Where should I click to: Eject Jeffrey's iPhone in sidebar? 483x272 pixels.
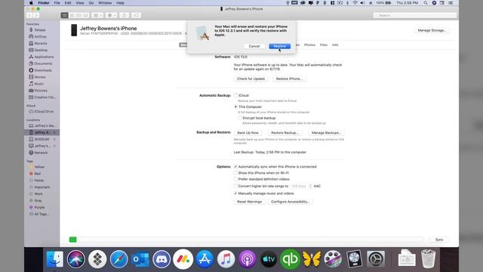[x=54, y=132]
